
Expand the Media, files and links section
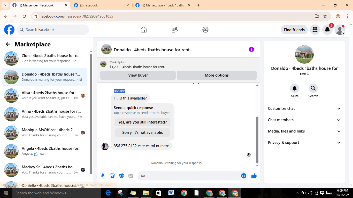click(x=304, y=131)
